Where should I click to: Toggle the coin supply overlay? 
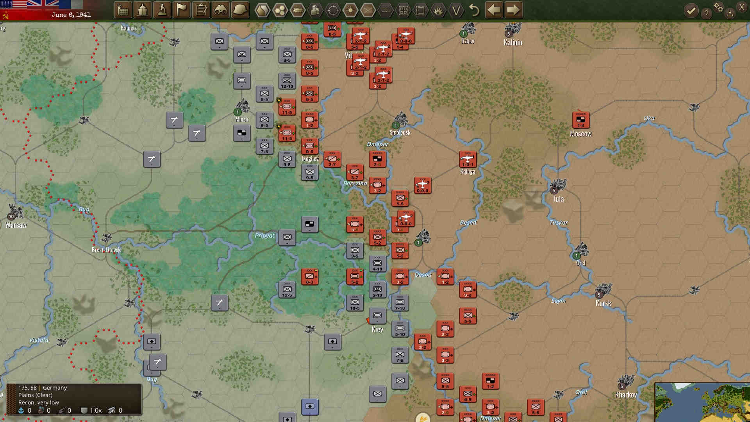(x=315, y=10)
